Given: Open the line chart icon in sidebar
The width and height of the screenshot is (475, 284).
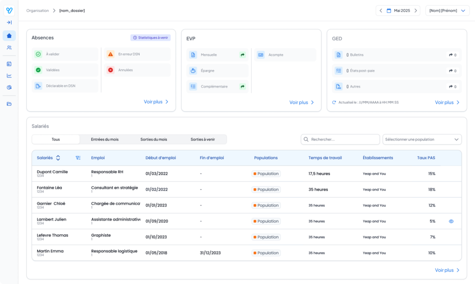Looking at the screenshot, I should 9,76.
